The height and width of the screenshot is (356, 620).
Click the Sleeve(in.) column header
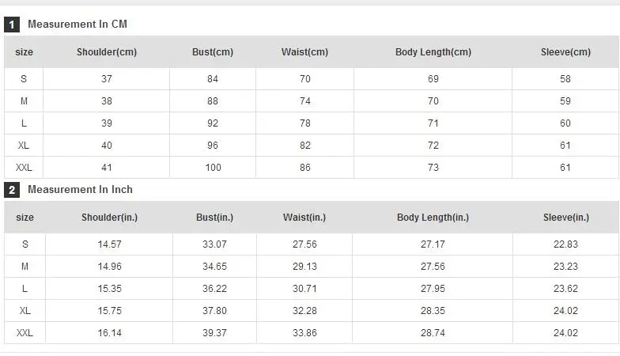click(566, 217)
